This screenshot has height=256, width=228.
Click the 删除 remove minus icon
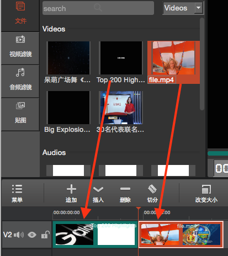(125, 189)
